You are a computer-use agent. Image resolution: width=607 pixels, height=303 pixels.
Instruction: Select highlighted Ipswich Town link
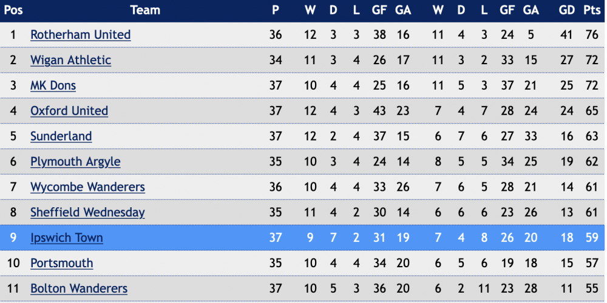[67, 238]
